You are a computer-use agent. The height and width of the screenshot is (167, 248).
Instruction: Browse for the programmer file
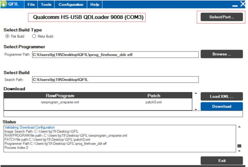pyautogui.click(x=222, y=54)
